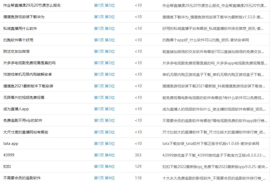Open rank link for 摸摸鱼2021最新版本下载安装

click(104, 86)
